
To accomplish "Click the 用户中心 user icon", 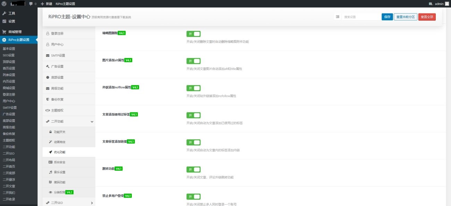I will (48, 45).
